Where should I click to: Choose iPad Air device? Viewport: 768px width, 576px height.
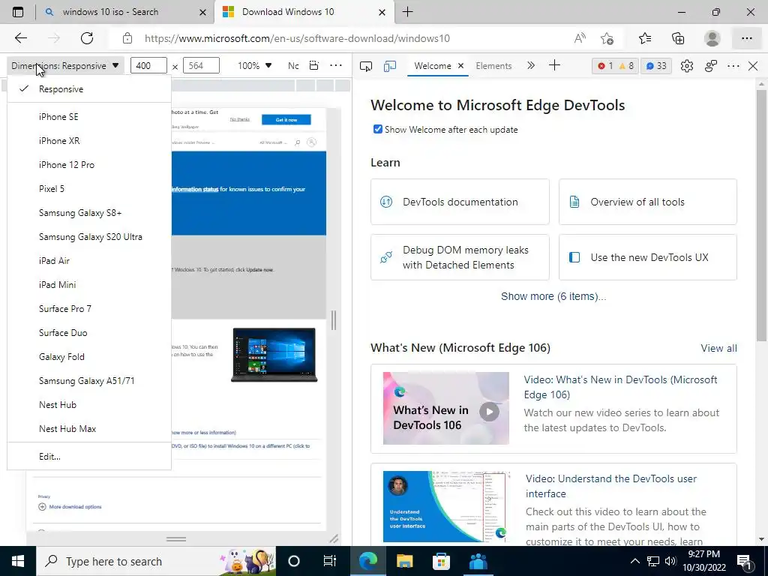[x=89, y=260]
